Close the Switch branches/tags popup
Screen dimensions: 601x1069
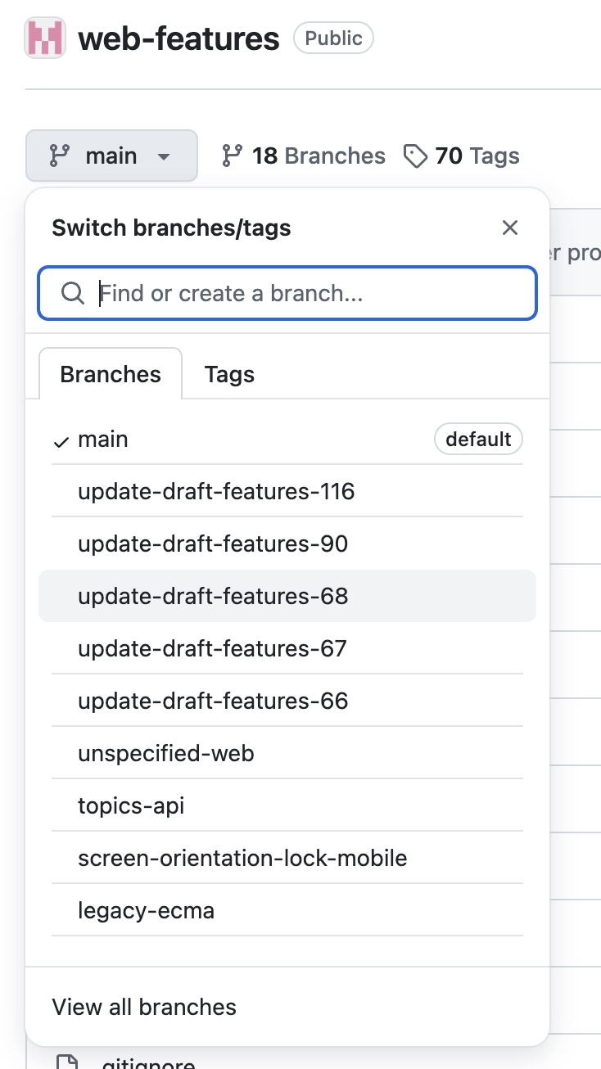click(510, 228)
